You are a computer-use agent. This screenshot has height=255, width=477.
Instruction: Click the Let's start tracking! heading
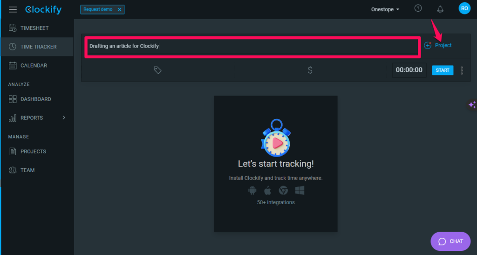click(276, 164)
